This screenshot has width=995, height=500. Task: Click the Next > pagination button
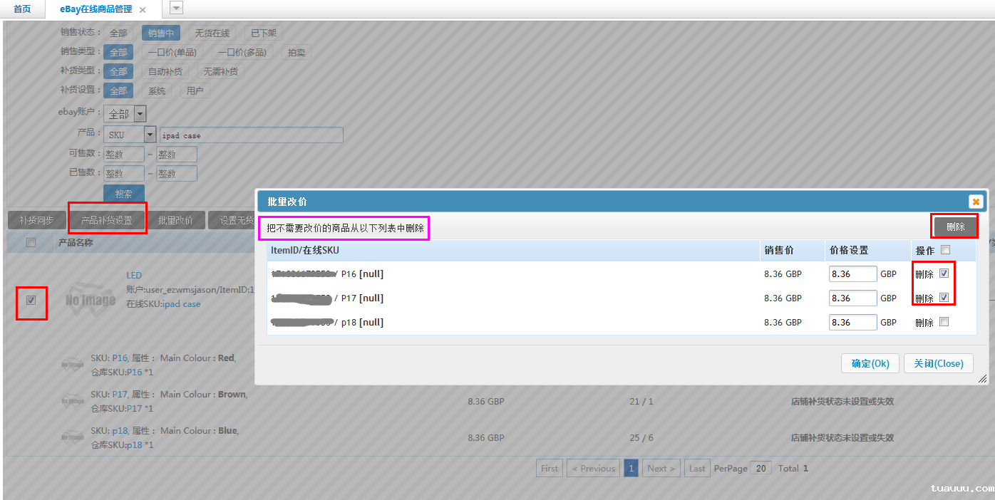click(x=661, y=468)
